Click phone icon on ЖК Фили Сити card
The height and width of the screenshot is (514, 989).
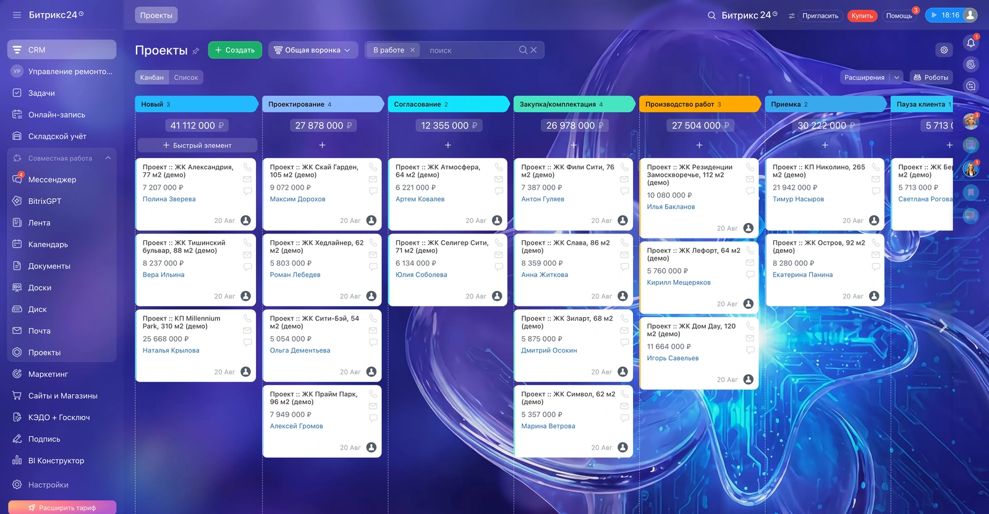[x=624, y=167]
